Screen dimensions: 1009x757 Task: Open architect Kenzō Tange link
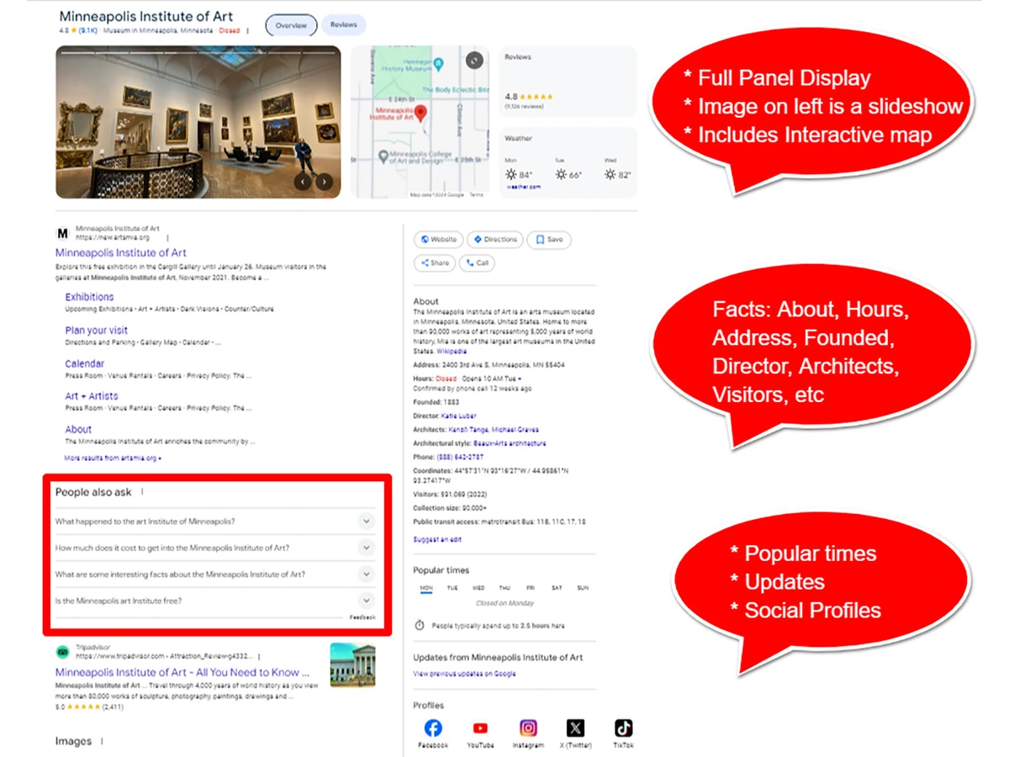click(468, 430)
